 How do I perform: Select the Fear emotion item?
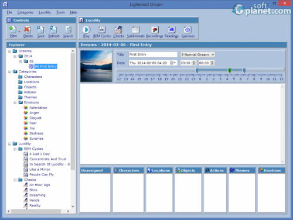[33, 123]
